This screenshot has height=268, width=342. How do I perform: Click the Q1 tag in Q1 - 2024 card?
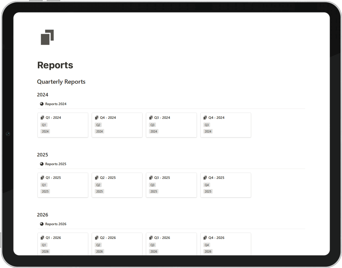(44, 125)
